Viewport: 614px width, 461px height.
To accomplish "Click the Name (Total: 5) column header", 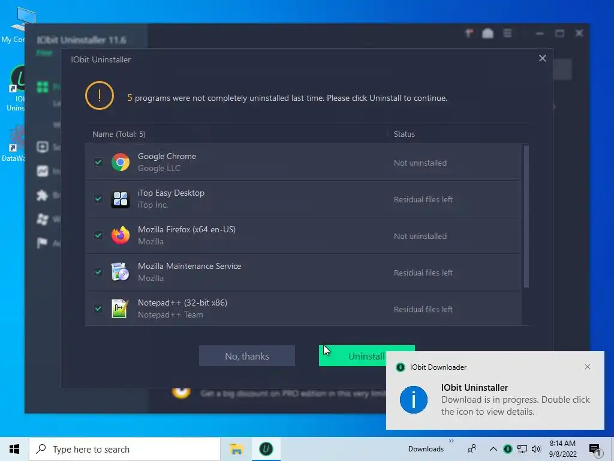I will pos(119,134).
